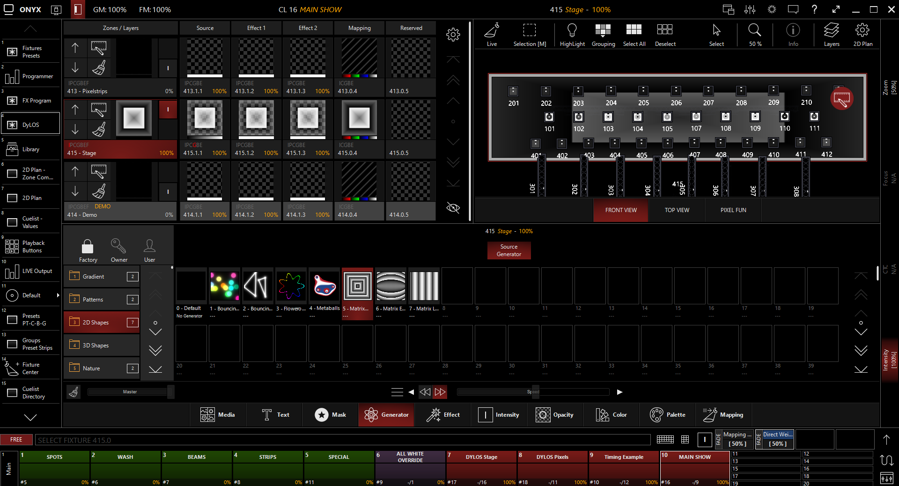This screenshot has height=486, width=899.
Task: Open Programmer in the sidebar
Action: (x=30, y=76)
